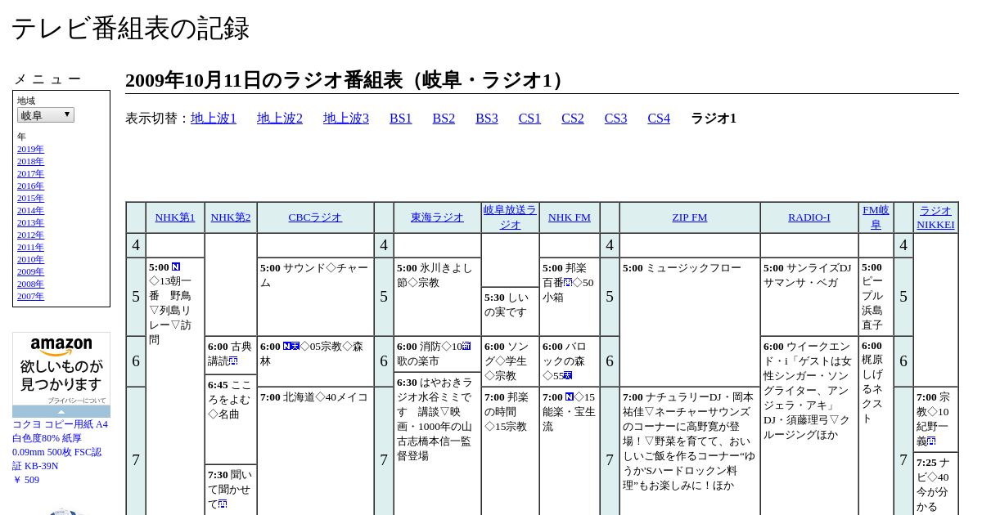The image size is (982, 515).
Task: Click the 再 icon in 紀野一義 entry
Action: [x=932, y=441]
